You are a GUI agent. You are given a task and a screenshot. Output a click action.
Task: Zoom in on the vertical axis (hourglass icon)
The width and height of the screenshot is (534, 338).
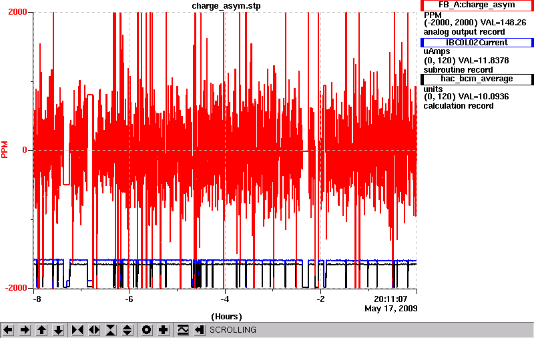[111, 330]
